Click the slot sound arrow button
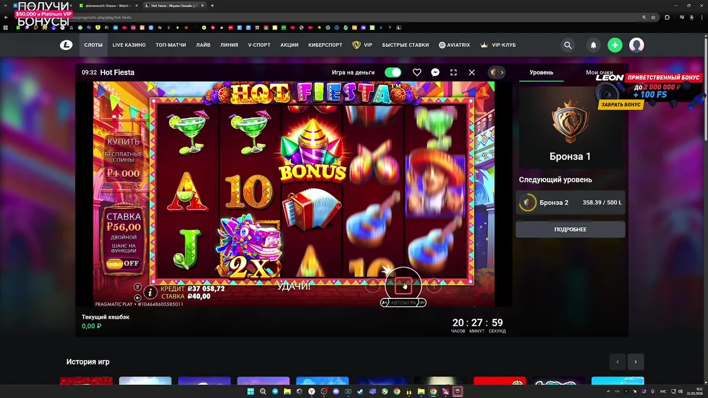Screen dimensions: 708x398 pos(138,298)
